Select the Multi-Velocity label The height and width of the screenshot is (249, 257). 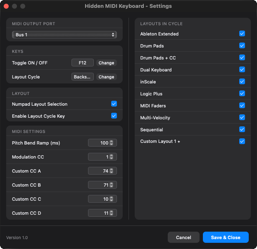click(155, 118)
